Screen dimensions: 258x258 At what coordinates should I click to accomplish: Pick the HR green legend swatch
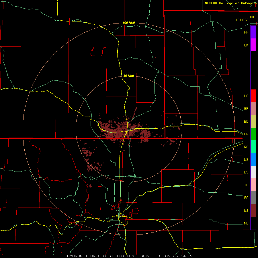pos(253,134)
